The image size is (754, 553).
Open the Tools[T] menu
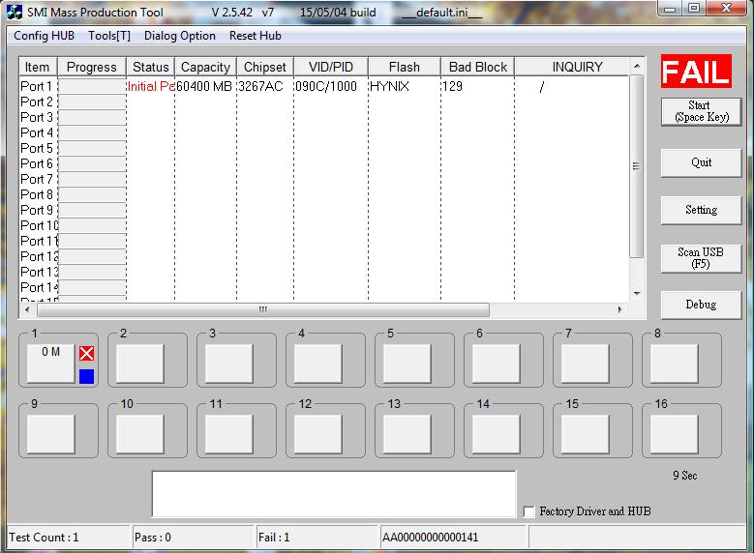pos(109,36)
